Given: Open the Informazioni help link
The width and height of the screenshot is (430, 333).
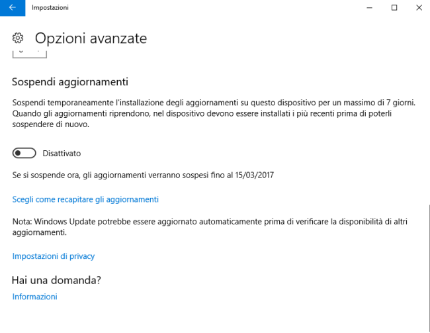Looking at the screenshot, I should point(35,297).
